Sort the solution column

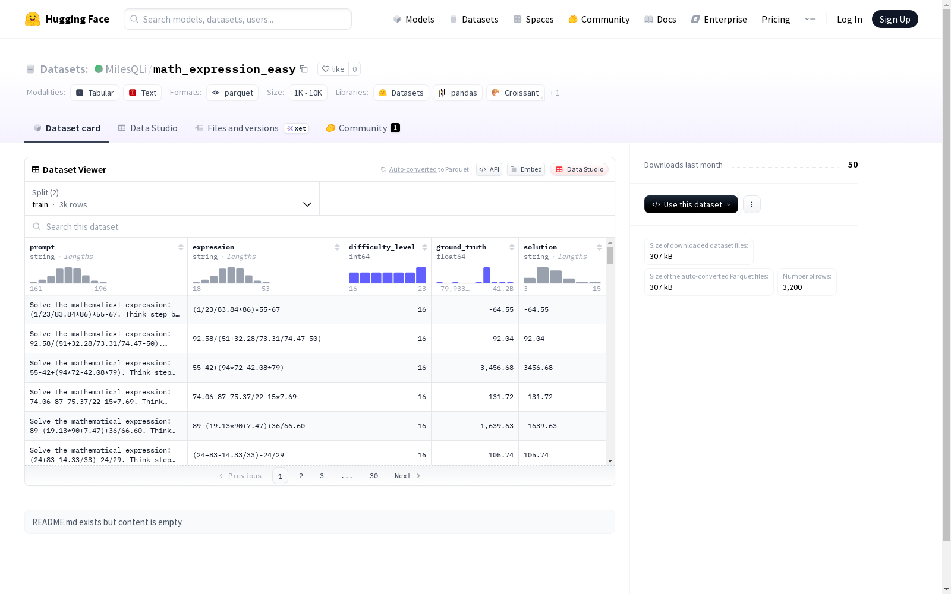point(599,247)
